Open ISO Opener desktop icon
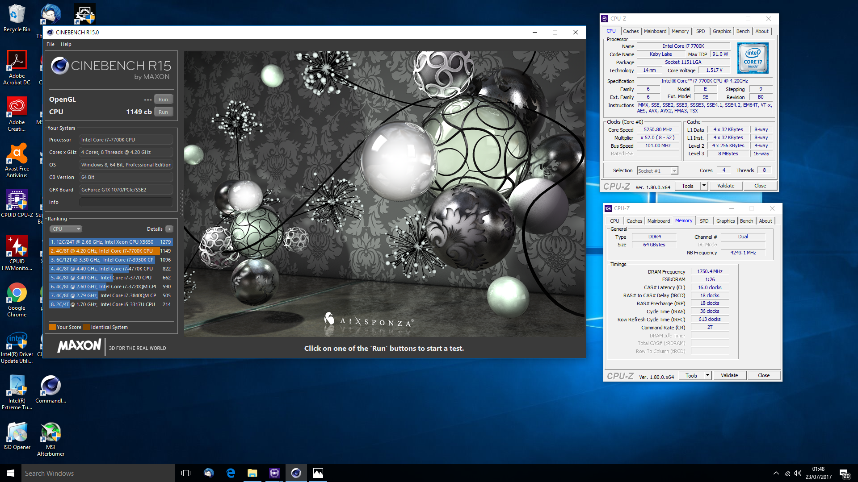The image size is (858, 482). pyautogui.click(x=17, y=436)
